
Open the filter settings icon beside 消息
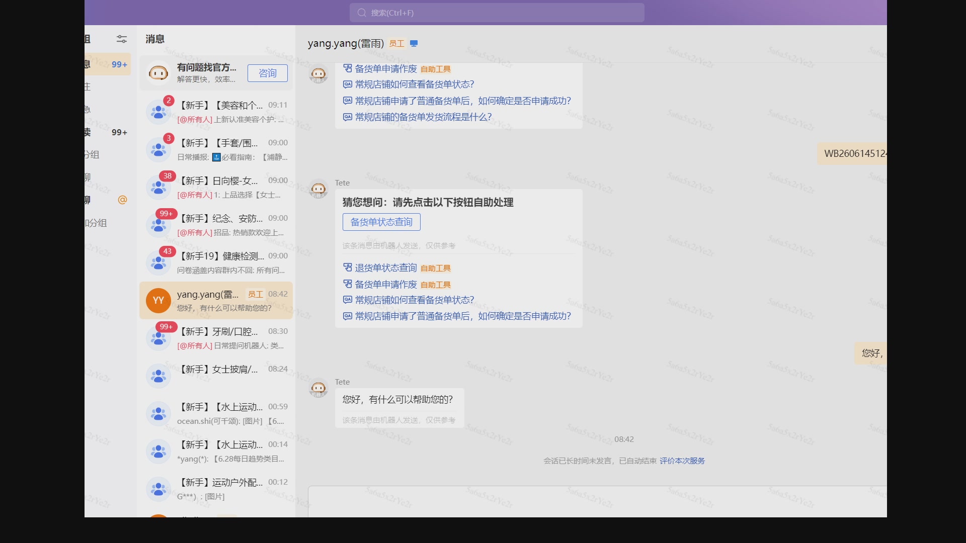click(x=122, y=39)
